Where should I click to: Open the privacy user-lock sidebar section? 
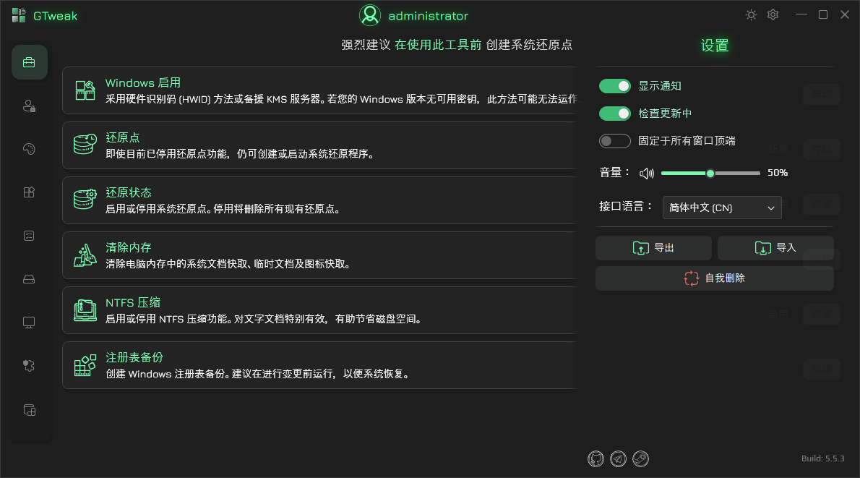(29, 106)
